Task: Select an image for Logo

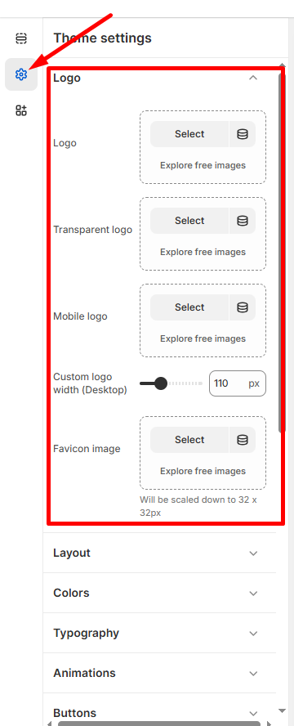Action: [189, 134]
